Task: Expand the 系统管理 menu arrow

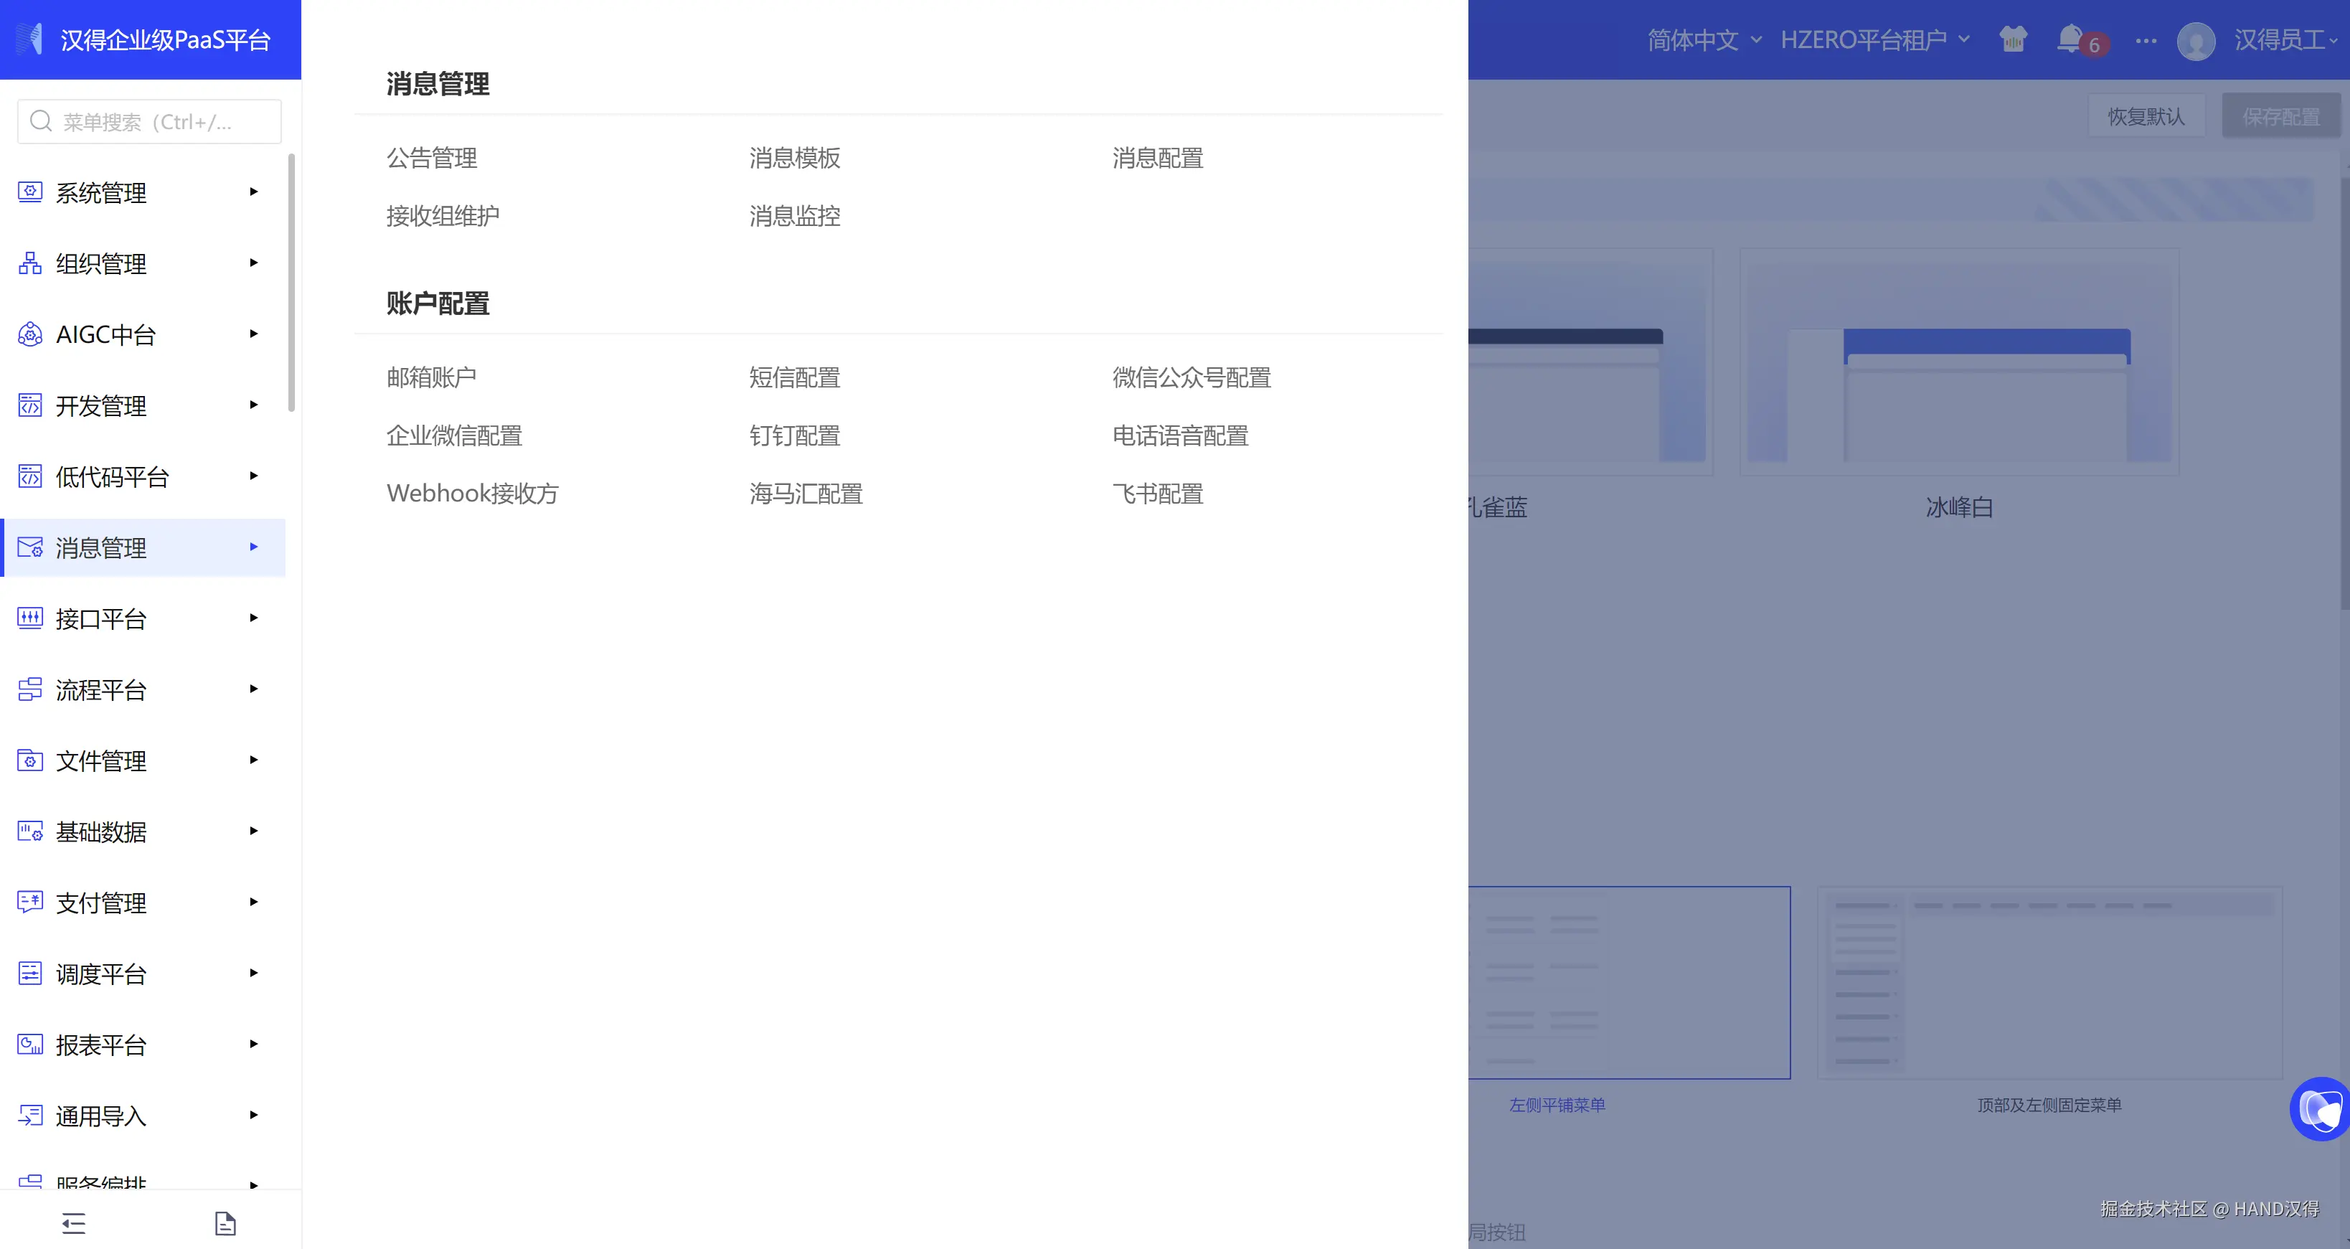Action: click(x=254, y=192)
